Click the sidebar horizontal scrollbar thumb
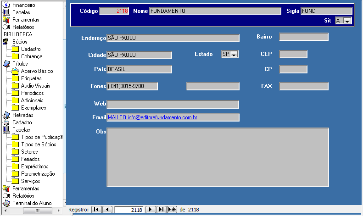The image size is (363, 216). point(37,210)
